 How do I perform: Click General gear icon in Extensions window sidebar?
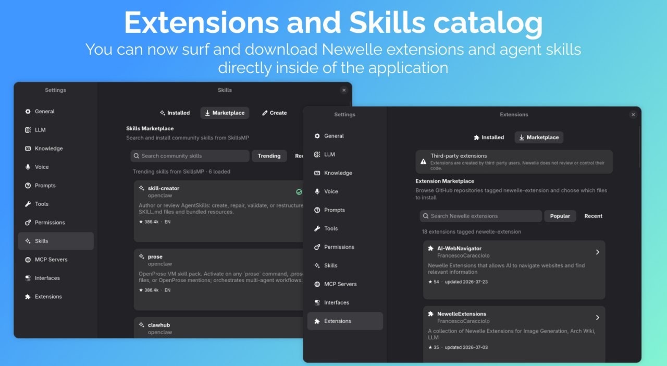click(x=317, y=136)
